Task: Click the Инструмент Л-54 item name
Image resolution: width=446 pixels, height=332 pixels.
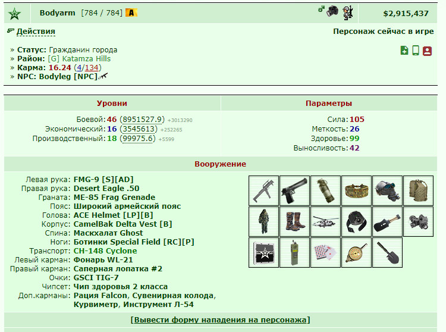Action: [158, 305]
